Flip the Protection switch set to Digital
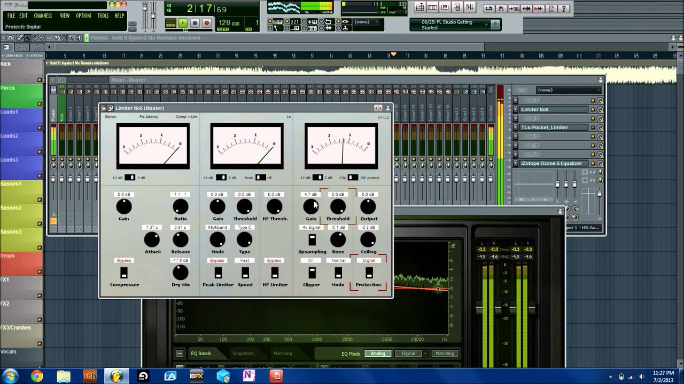The width and height of the screenshot is (684, 384). [369, 273]
